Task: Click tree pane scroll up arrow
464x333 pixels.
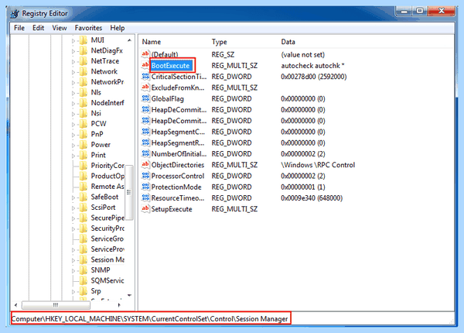Action: [129, 40]
